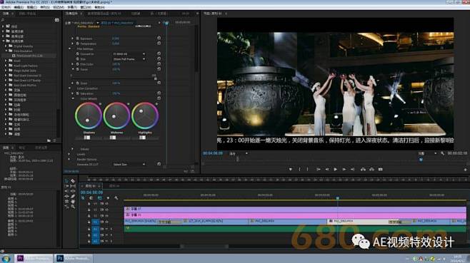
Task: Open the 编辑(E) menu
Action: [x=19, y=7]
